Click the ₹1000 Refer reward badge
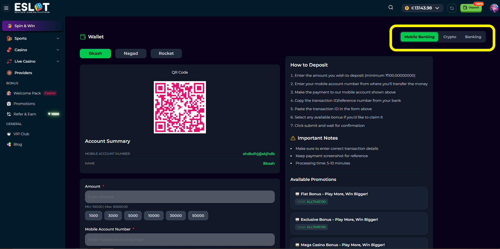The height and width of the screenshot is (249, 500). coord(54,114)
